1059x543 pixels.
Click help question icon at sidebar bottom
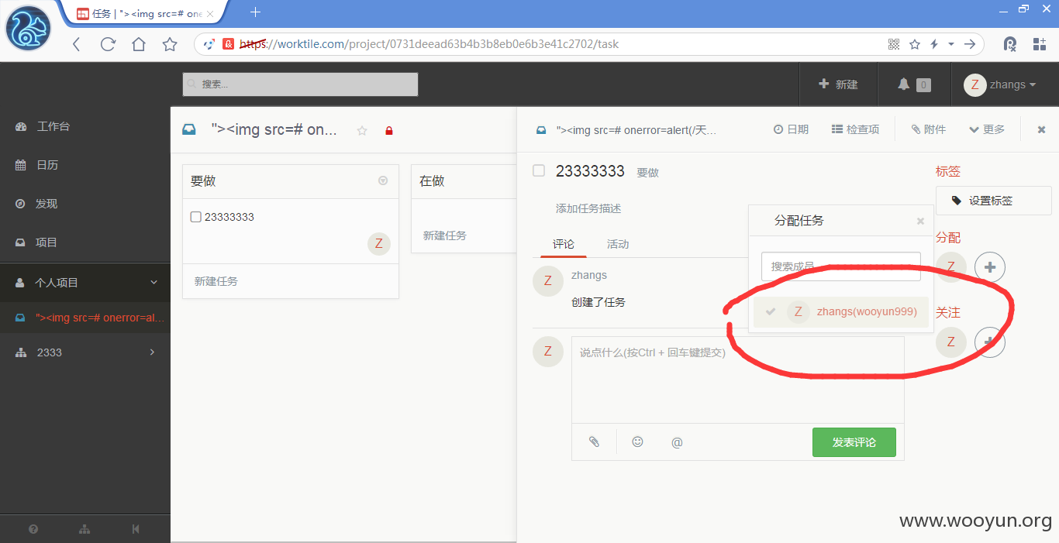33,529
